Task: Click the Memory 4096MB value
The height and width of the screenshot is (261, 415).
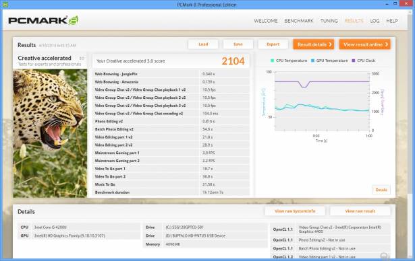Action: pos(173,244)
